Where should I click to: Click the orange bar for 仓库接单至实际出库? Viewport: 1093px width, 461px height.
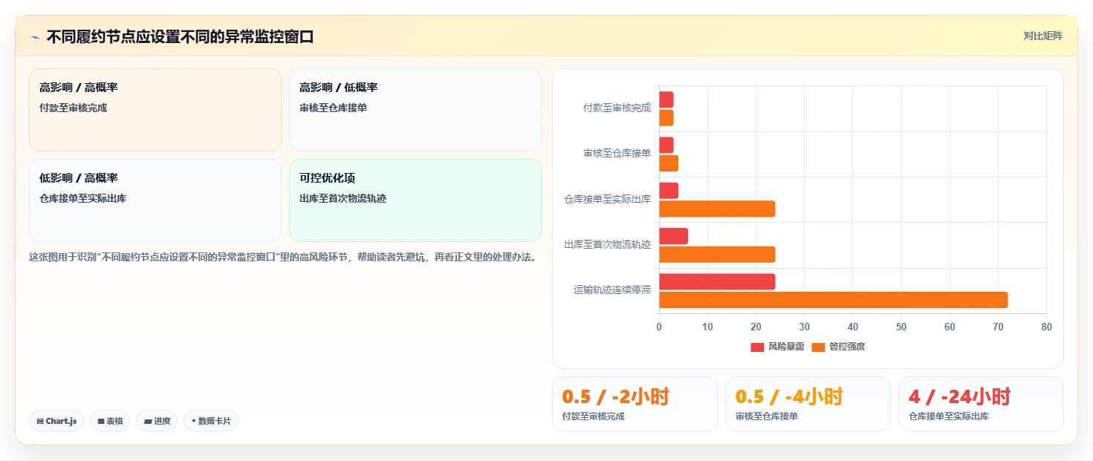717,209
